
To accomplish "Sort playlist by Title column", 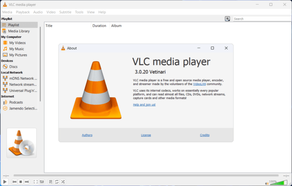I will tap(68, 26).
